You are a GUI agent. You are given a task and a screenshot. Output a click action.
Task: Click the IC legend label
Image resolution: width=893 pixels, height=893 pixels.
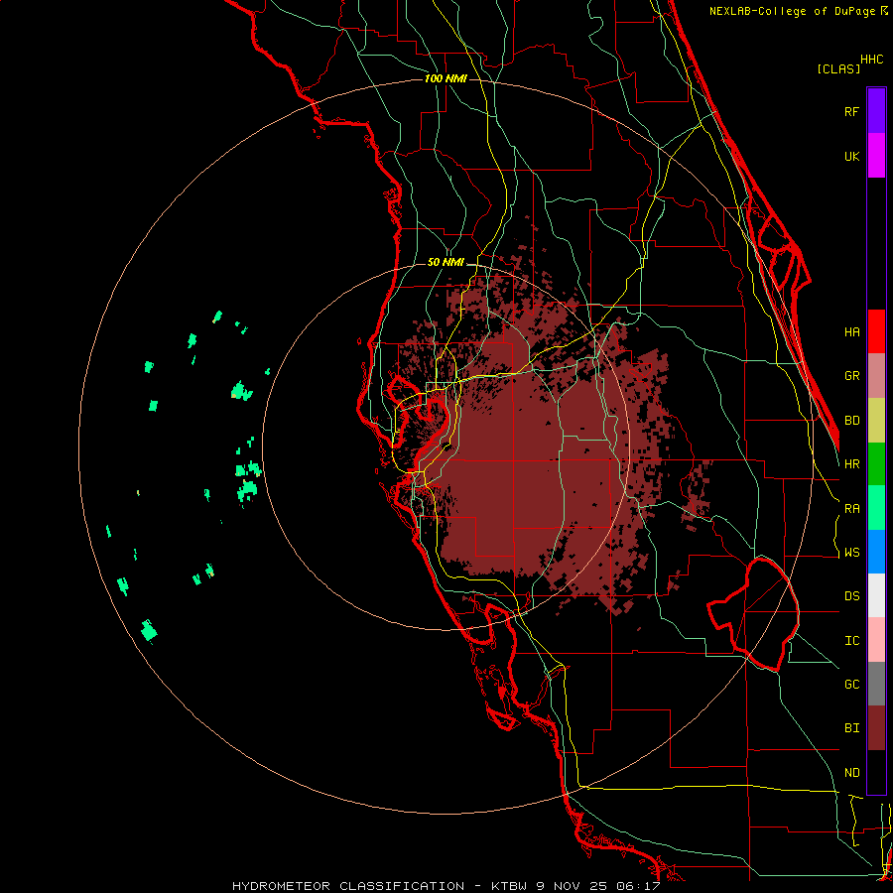852,641
